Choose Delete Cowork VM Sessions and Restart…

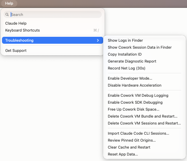tap(145, 123)
